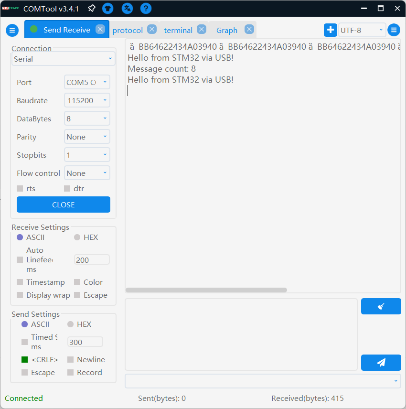Add a new tab with plus button

pos(331,30)
